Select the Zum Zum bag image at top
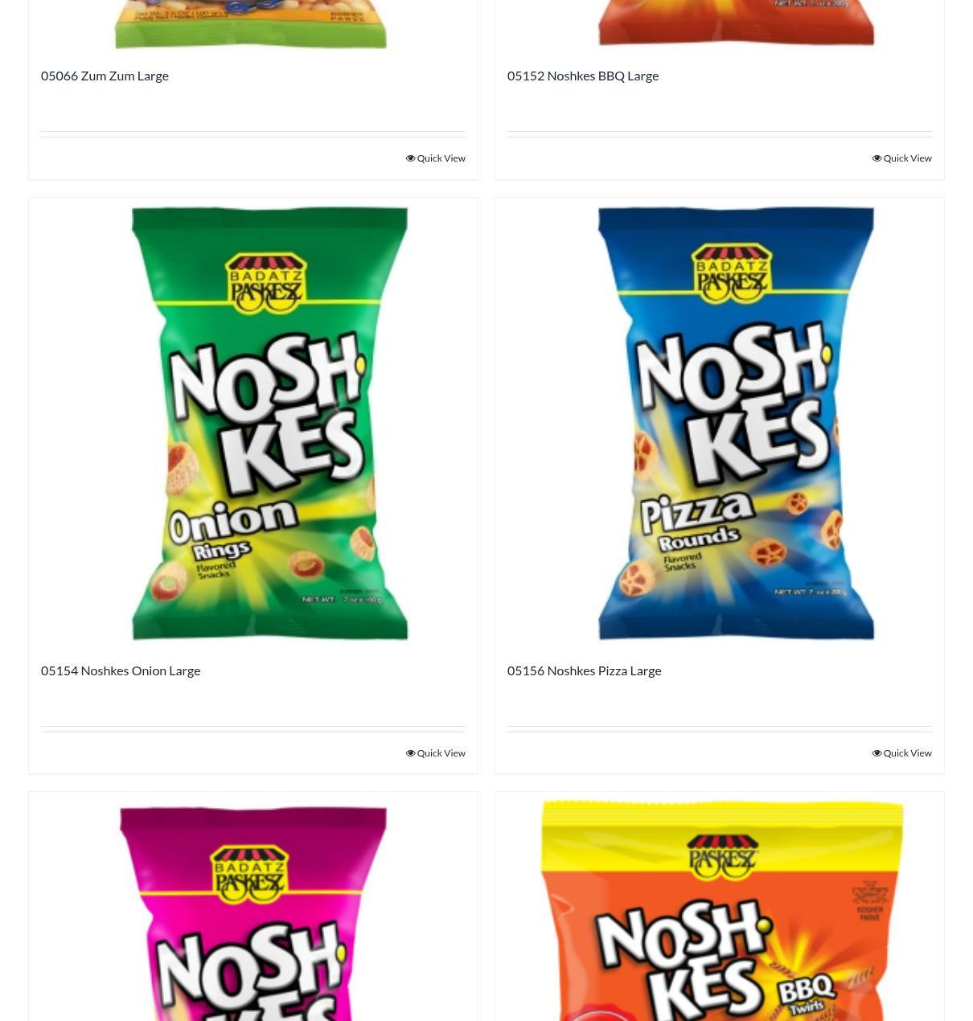 pyautogui.click(x=250, y=24)
